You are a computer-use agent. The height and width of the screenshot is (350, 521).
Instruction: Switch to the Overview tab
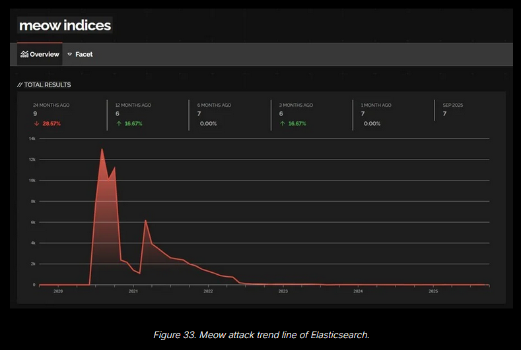[x=40, y=54]
